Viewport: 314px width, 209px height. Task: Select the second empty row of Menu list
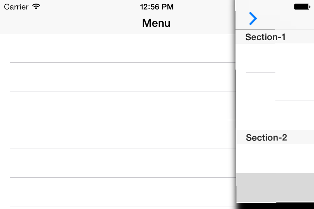pyautogui.click(x=118, y=77)
